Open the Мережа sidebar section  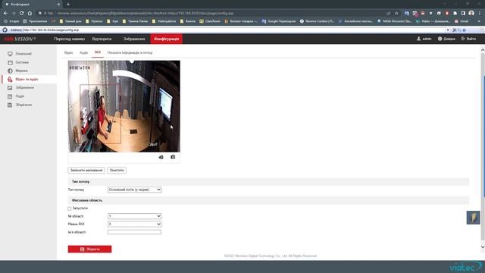click(21, 71)
